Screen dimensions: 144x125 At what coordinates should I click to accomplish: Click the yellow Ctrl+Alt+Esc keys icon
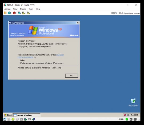click(x=23, y=13)
